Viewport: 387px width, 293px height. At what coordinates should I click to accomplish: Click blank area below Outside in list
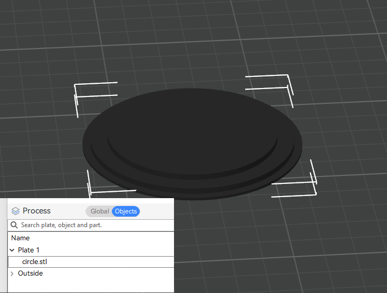90,285
